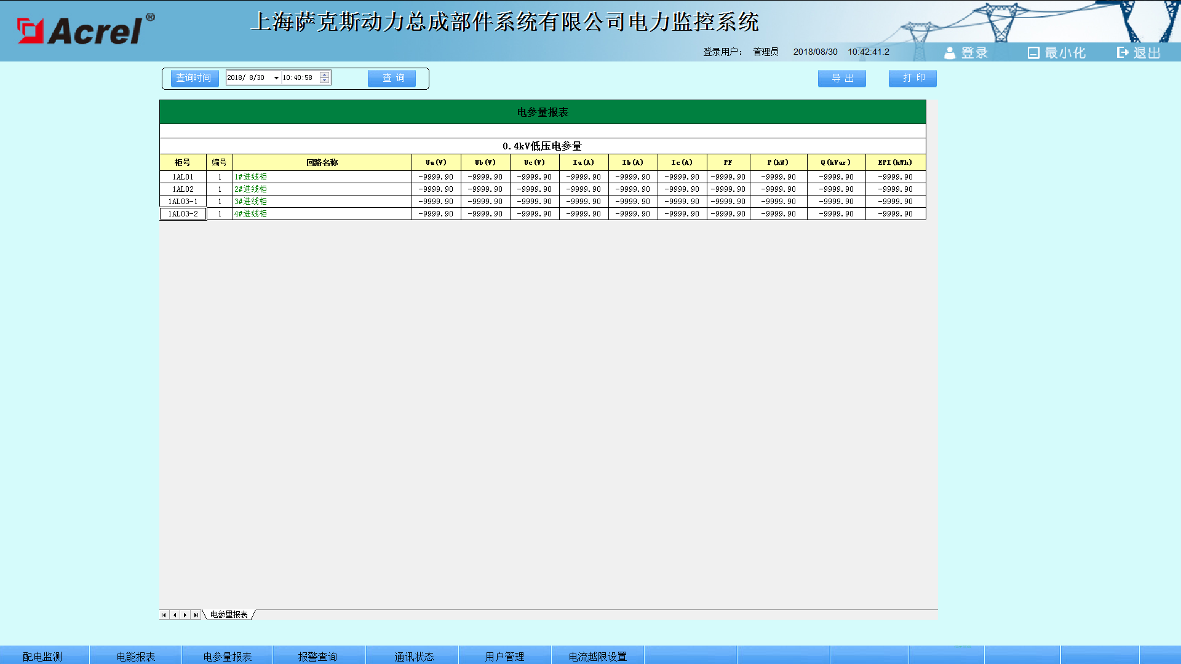Viewport: 1181px width, 664px height.
Task: Increase query time with up spinner
Action: [x=325, y=75]
